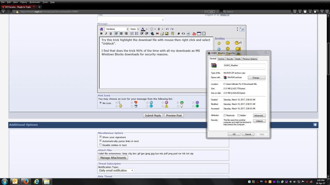Toggle bold formatting in the post editor
This screenshot has width=330, height=185.
(101, 33)
